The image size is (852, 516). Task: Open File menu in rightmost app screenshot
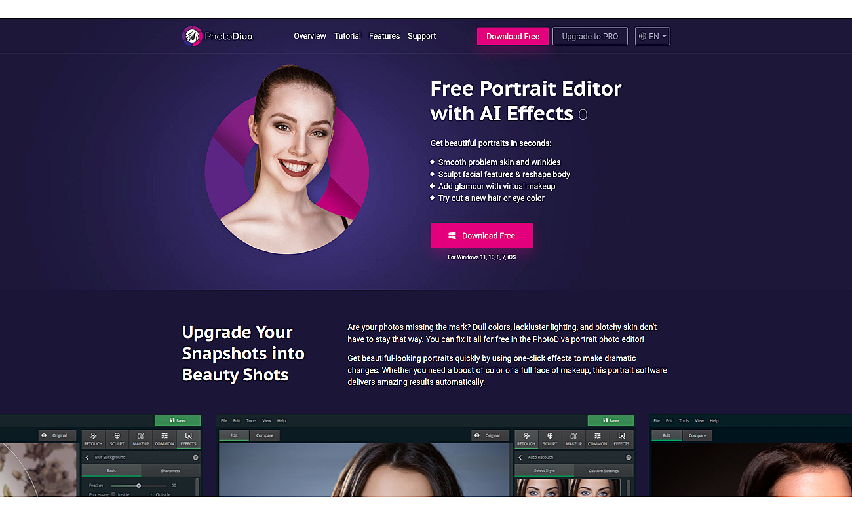tap(657, 420)
